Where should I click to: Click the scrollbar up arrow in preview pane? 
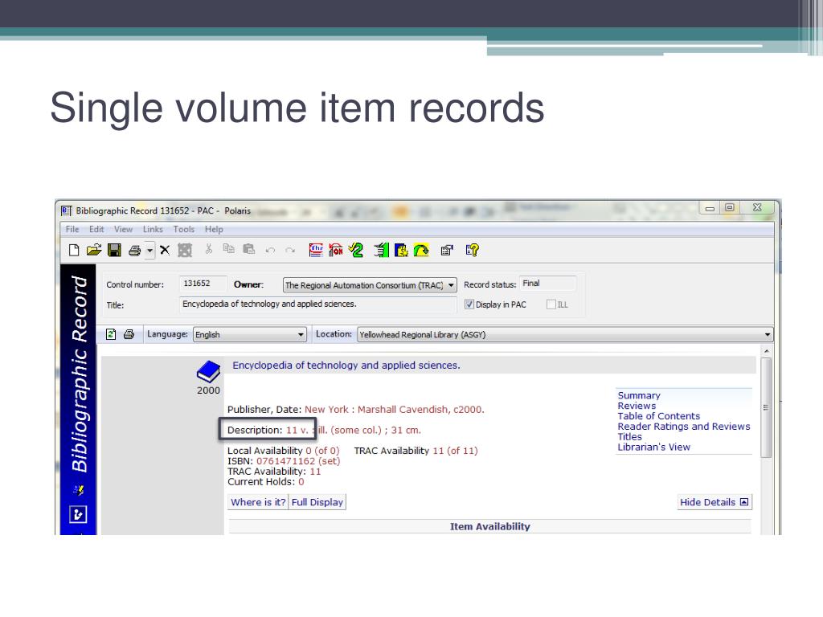pos(766,350)
